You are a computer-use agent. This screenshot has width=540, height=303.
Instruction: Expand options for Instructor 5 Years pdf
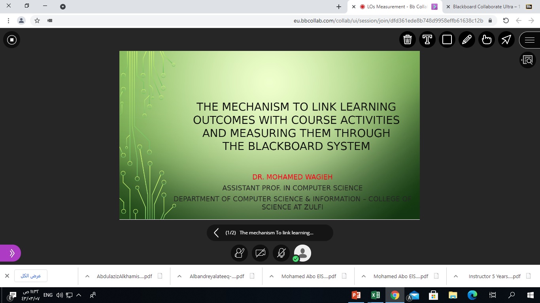click(x=456, y=276)
